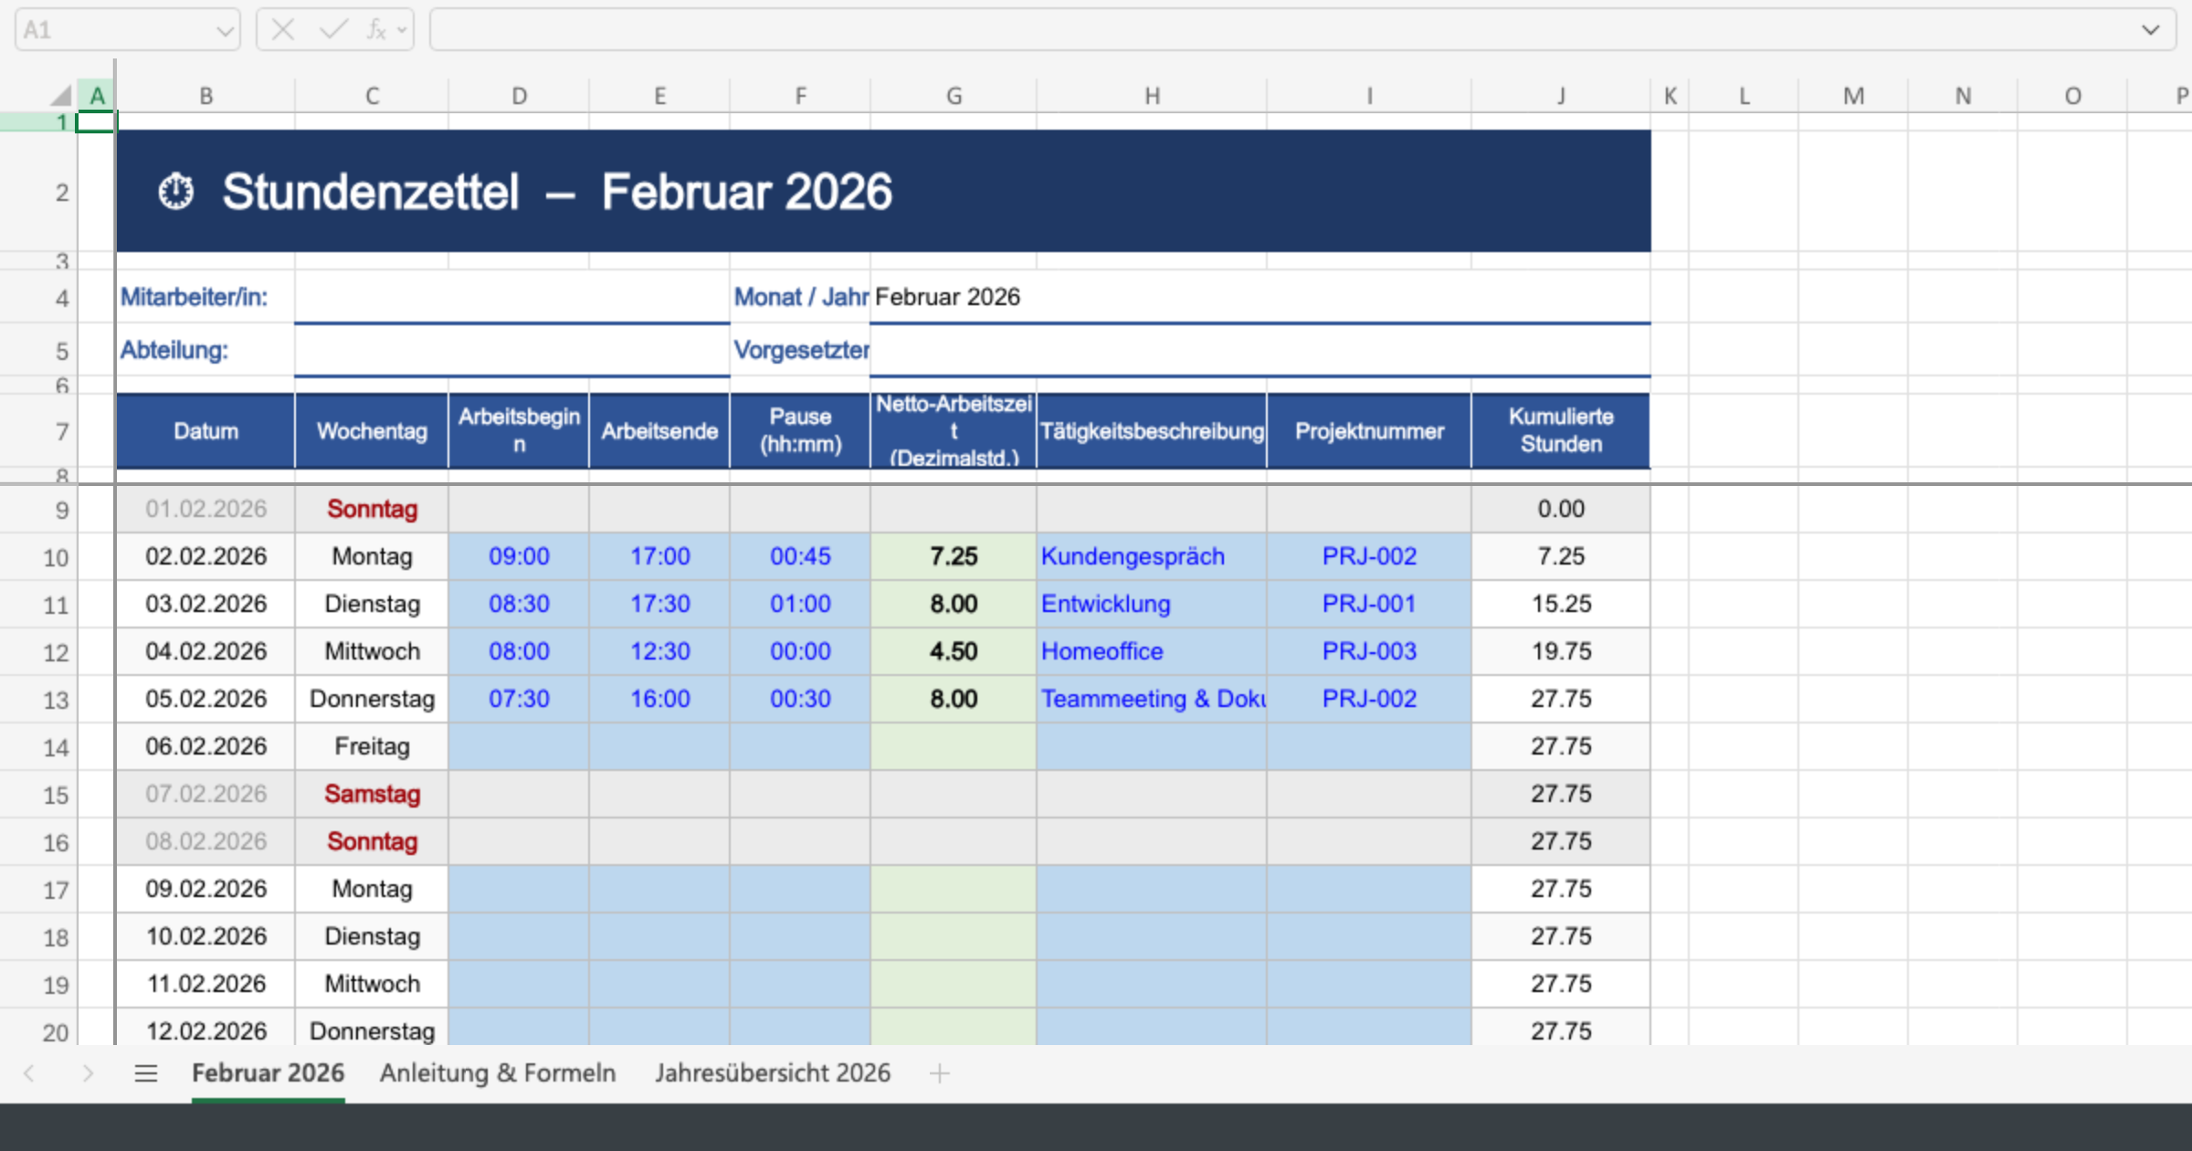The width and height of the screenshot is (2192, 1151).
Task: Select the Entwicklung activity cell
Action: [1152, 604]
